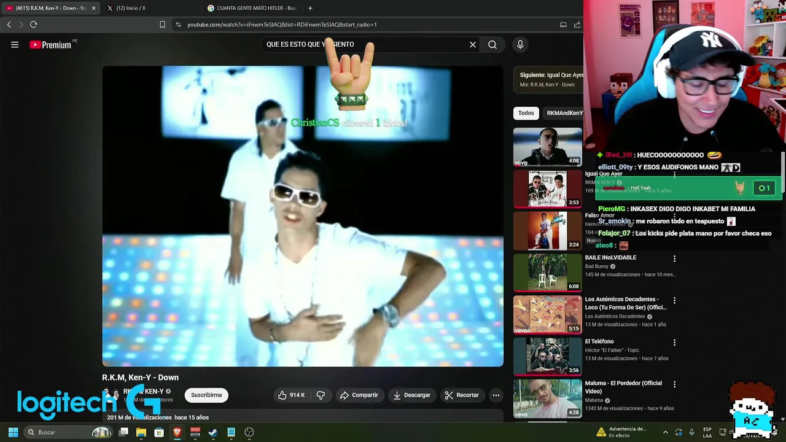Open options menu for BAILE INoLVIDABLE
Image resolution: width=786 pixels, height=442 pixels.
[674, 259]
